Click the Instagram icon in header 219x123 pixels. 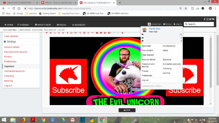[207, 19]
